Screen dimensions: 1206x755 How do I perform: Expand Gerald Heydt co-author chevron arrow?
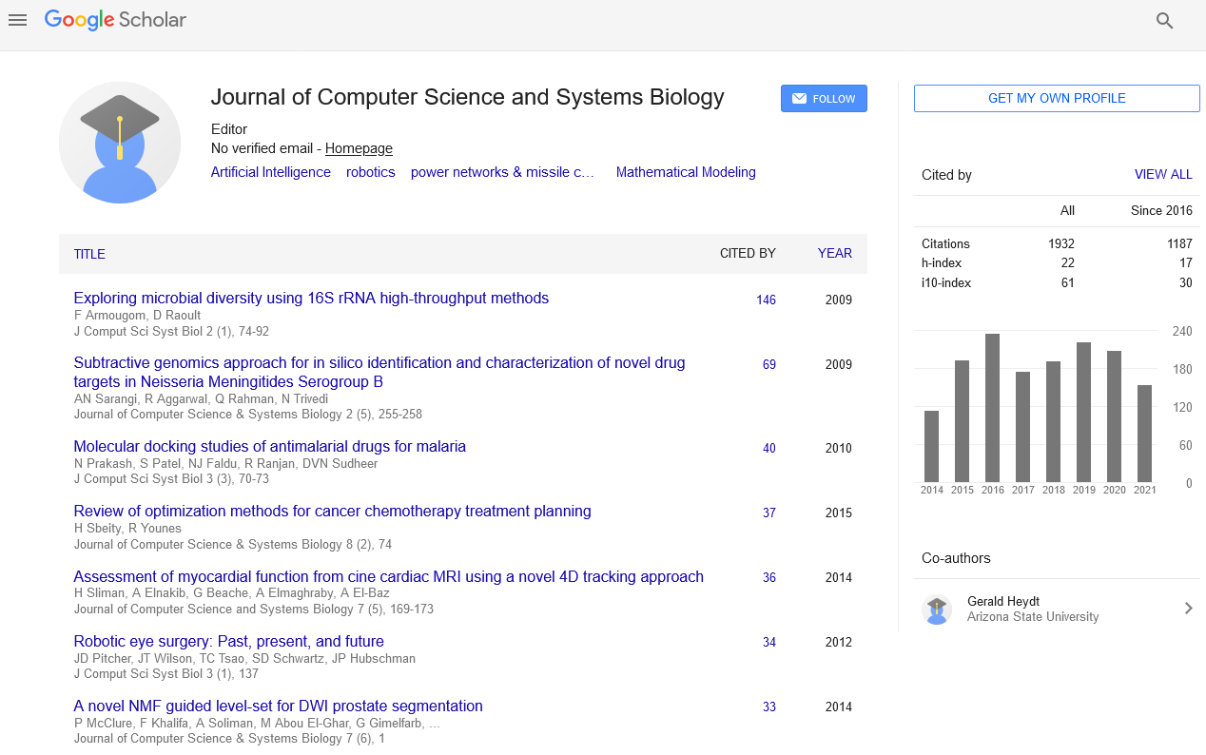pos(1188,609)
